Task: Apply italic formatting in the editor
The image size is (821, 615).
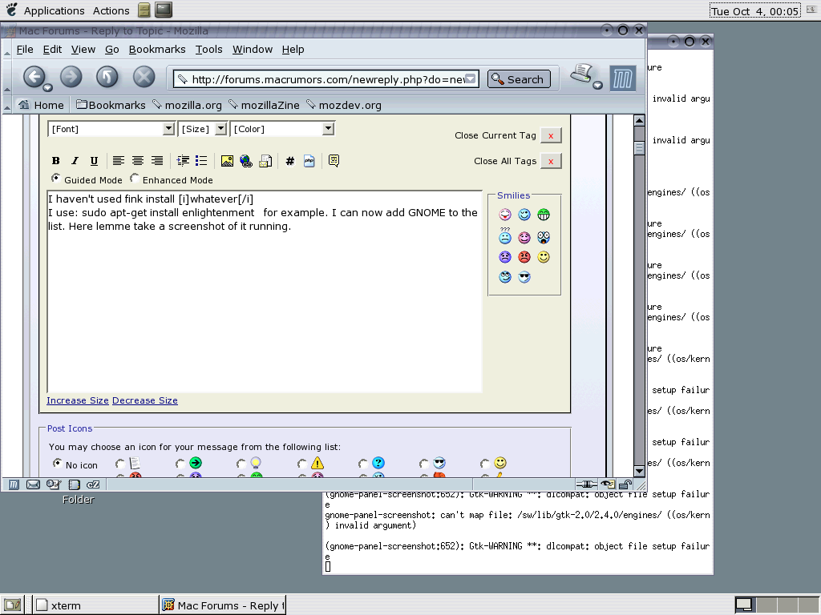Action: point(75,161)
